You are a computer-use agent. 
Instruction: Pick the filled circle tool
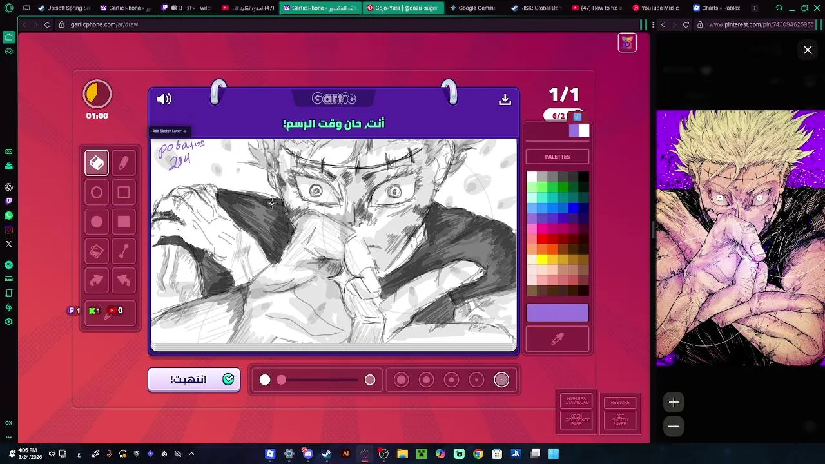pos(97,222)
